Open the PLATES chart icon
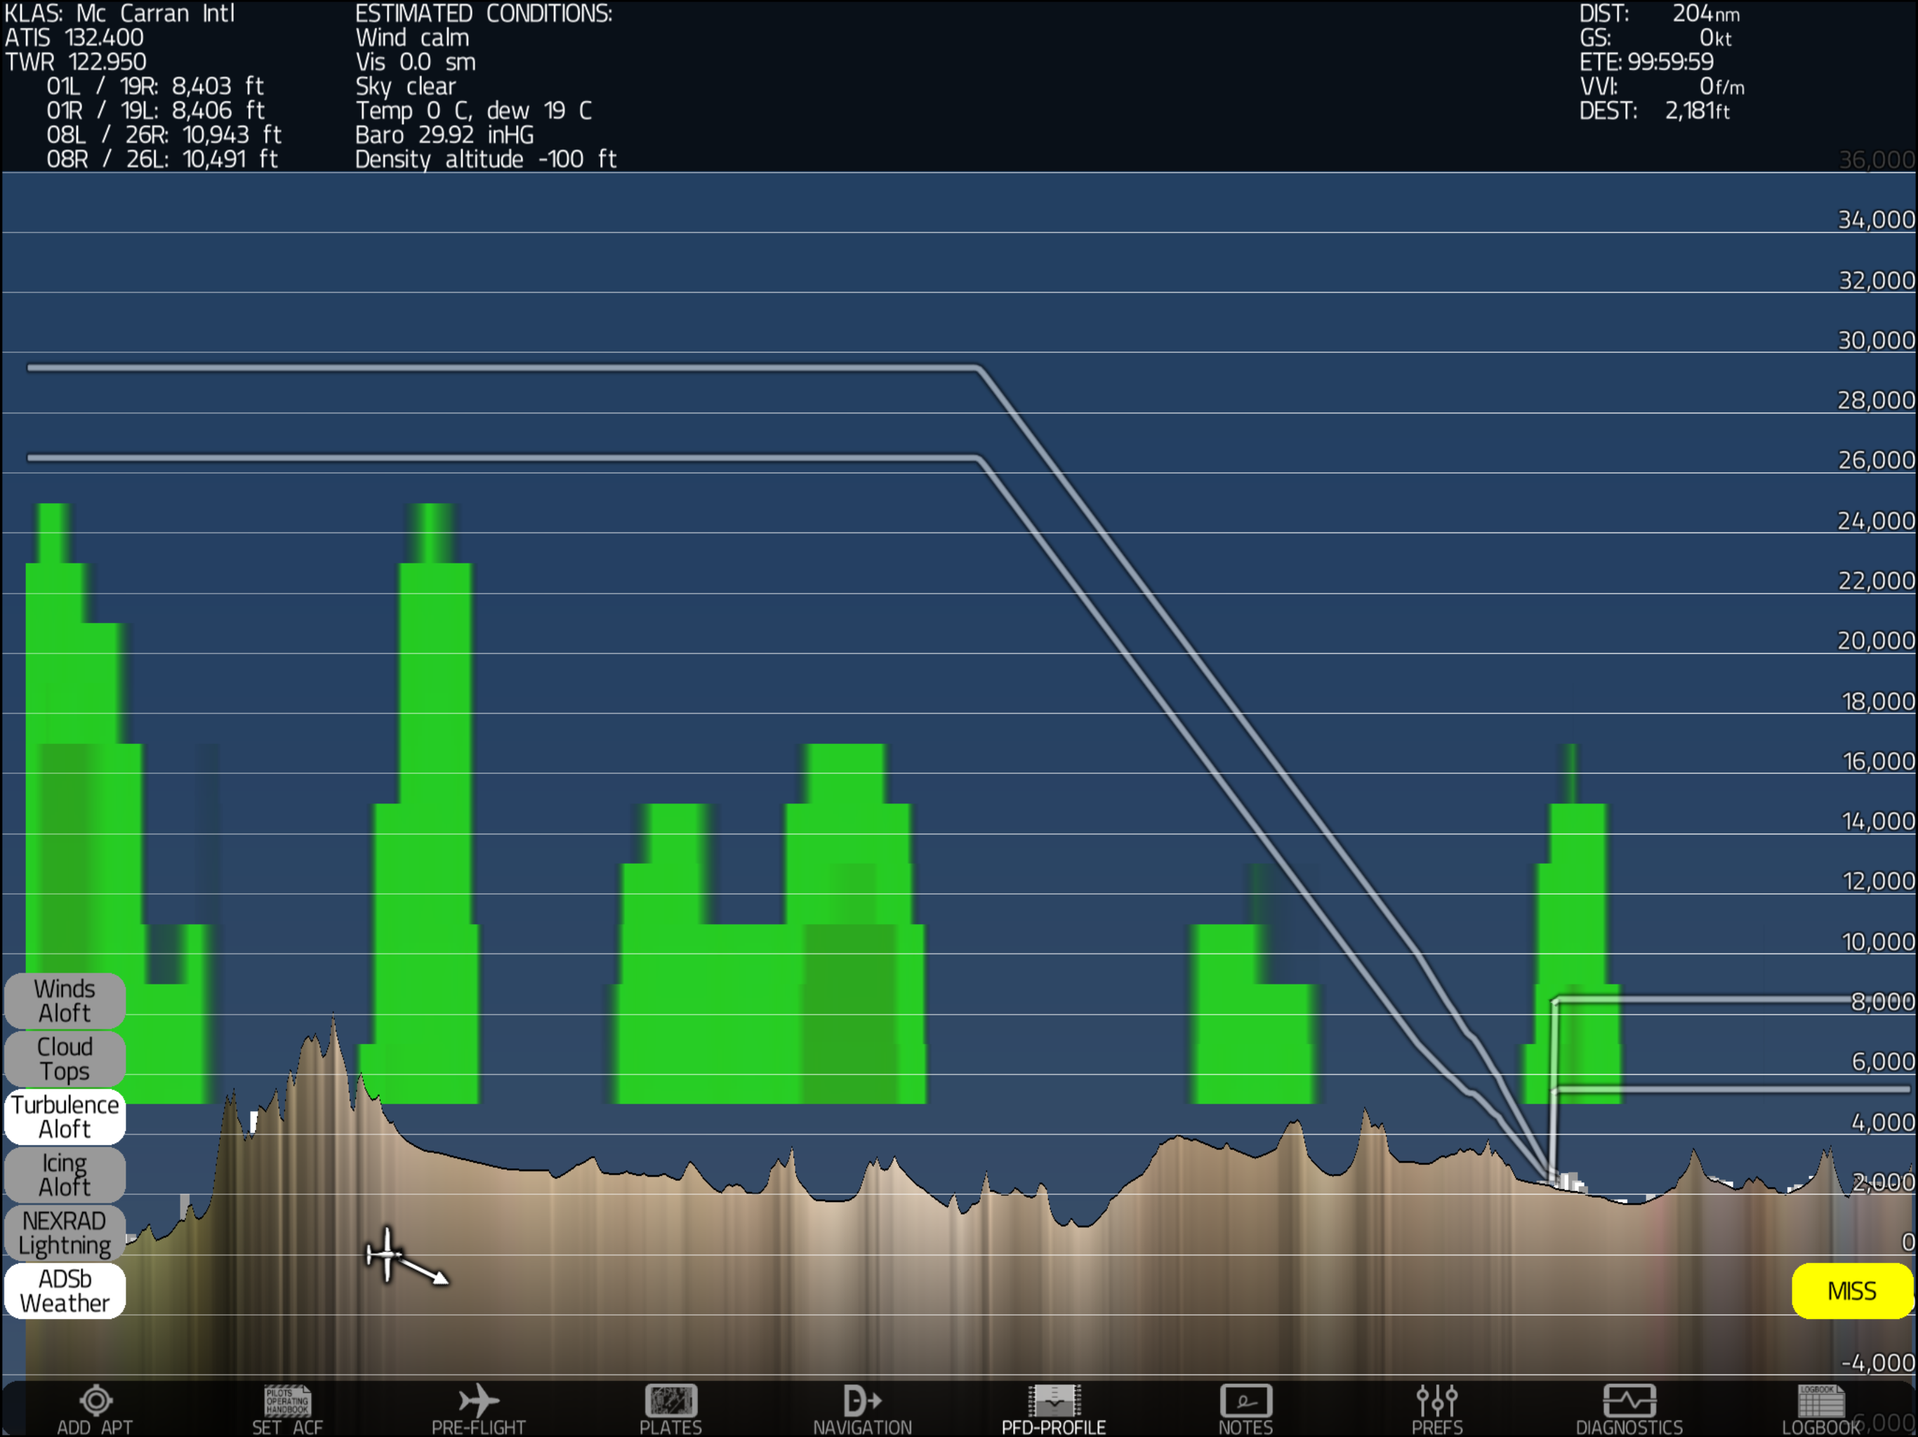 click(670, 1401)
